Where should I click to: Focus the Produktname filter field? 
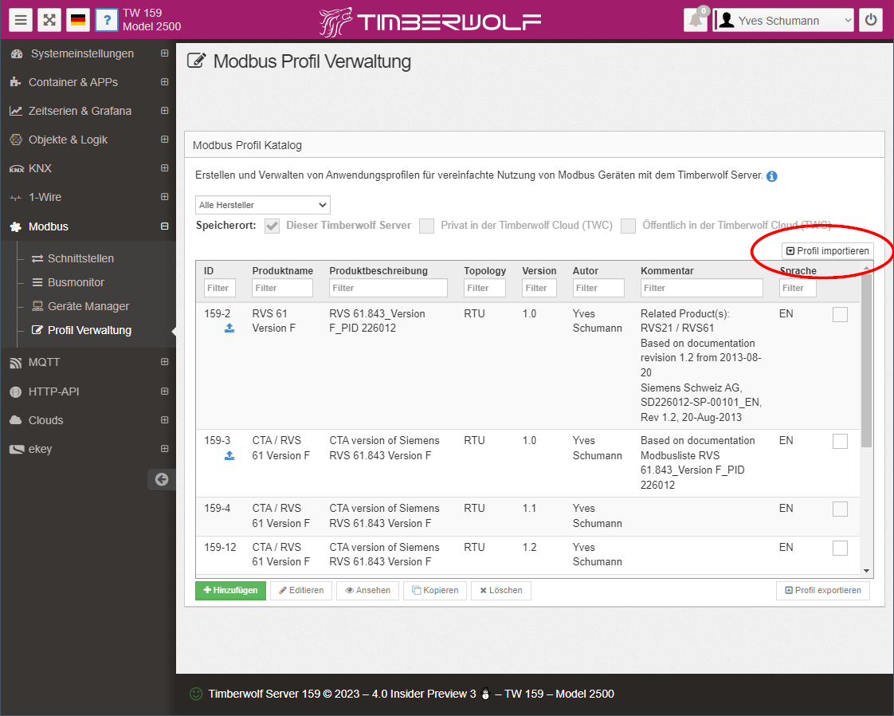click(282, 288)
